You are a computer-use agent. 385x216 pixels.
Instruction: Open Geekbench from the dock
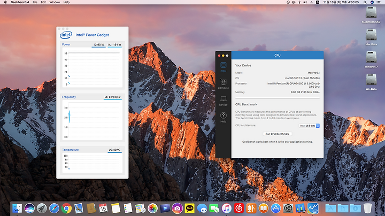[x=301, y=209]
